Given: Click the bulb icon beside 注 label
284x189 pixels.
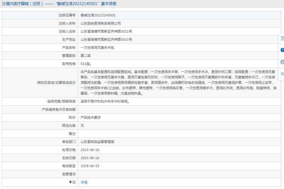Looking at the screenshot, I should click(70, 182).
